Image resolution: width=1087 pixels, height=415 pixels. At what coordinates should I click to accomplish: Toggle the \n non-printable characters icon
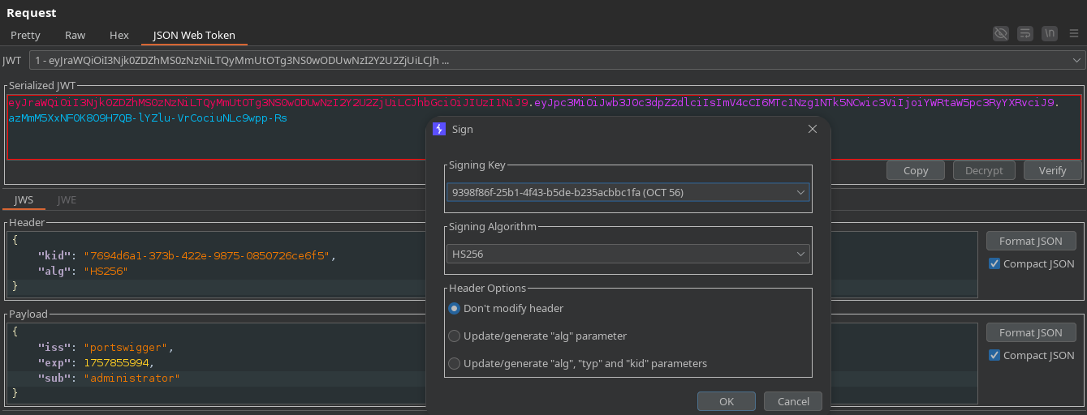(x=1050, y=33)
